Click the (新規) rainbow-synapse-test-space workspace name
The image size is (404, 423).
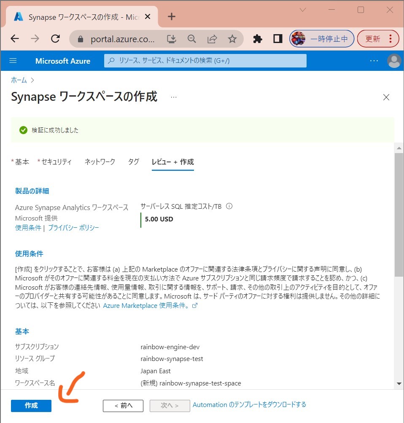(191, 383)
